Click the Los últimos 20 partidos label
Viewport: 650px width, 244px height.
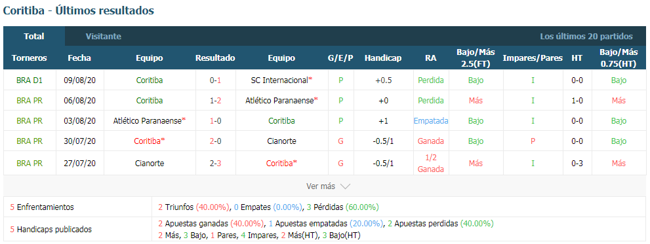coord(586,37)
